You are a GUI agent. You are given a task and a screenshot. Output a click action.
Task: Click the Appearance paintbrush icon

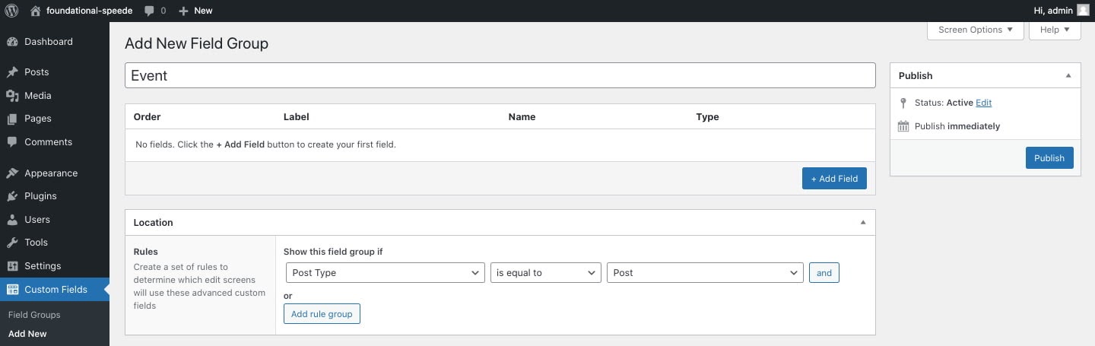click(12, 173)
